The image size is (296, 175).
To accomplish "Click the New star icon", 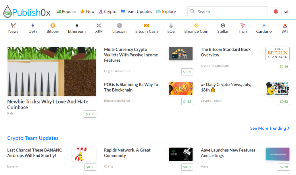I will click(x=82, y=11).
